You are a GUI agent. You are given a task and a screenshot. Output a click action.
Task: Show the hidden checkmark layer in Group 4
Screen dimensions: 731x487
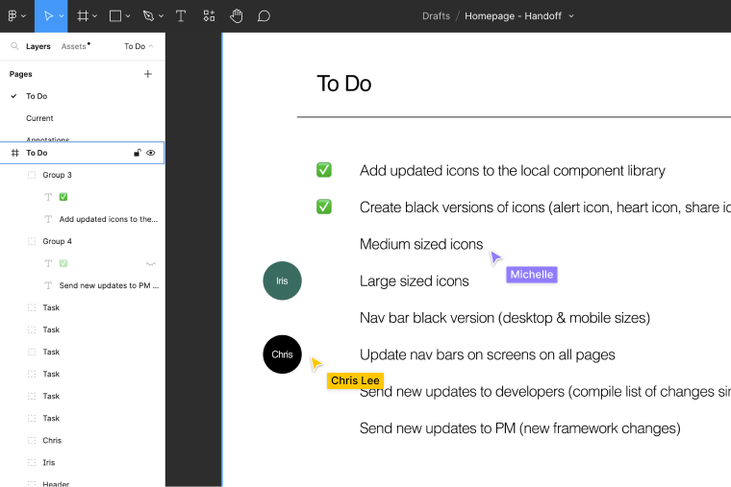pos(150,263)
